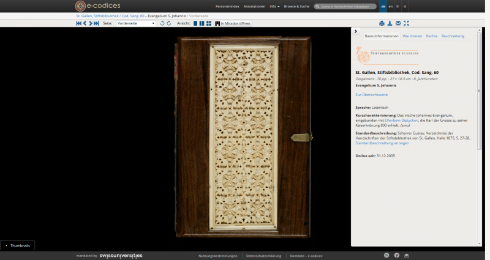Click info panel scroll down arrow
The height and width of the screenshot is (260, 490).
tap(480, 243)
